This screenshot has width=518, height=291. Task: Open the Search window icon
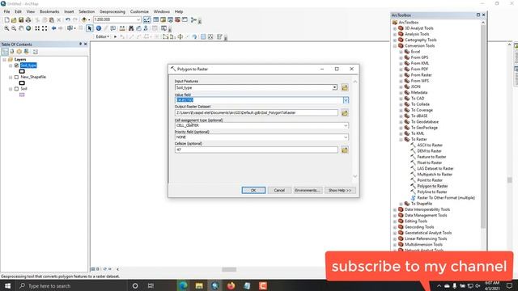170,19
